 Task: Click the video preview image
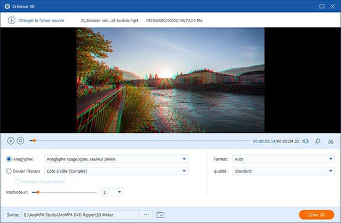[170, 80]
